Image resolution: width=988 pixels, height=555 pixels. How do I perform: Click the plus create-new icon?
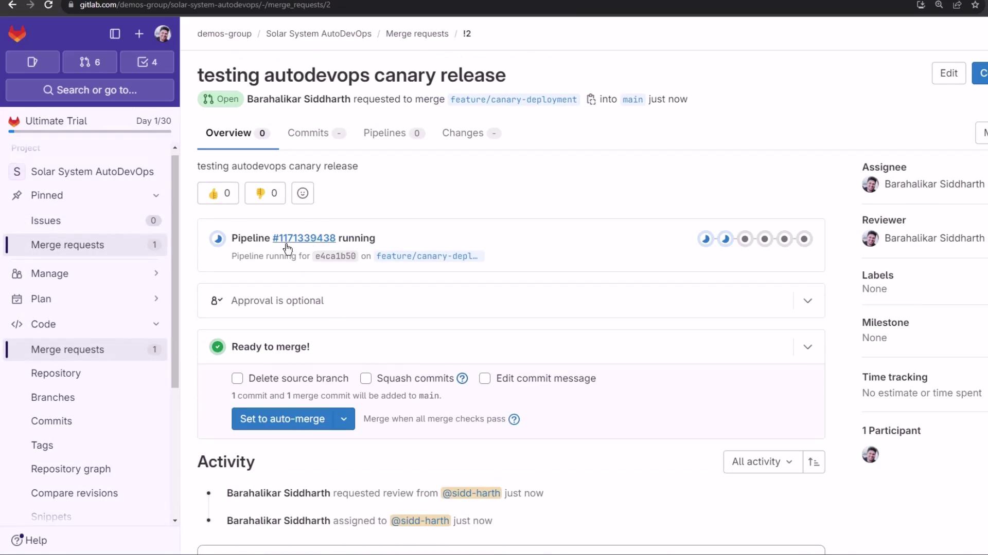click(x=139, y=34)
